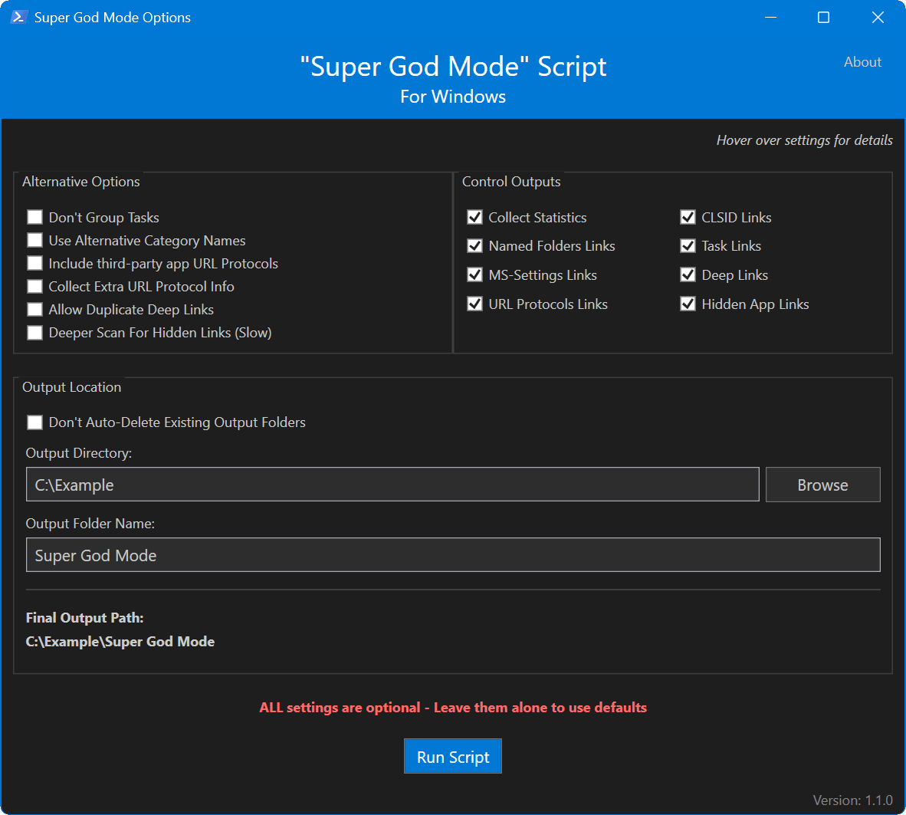The height and width of the screenshot is (815, 906).
Task: Check Include third-party app URL Protocols
Action: 34,263
